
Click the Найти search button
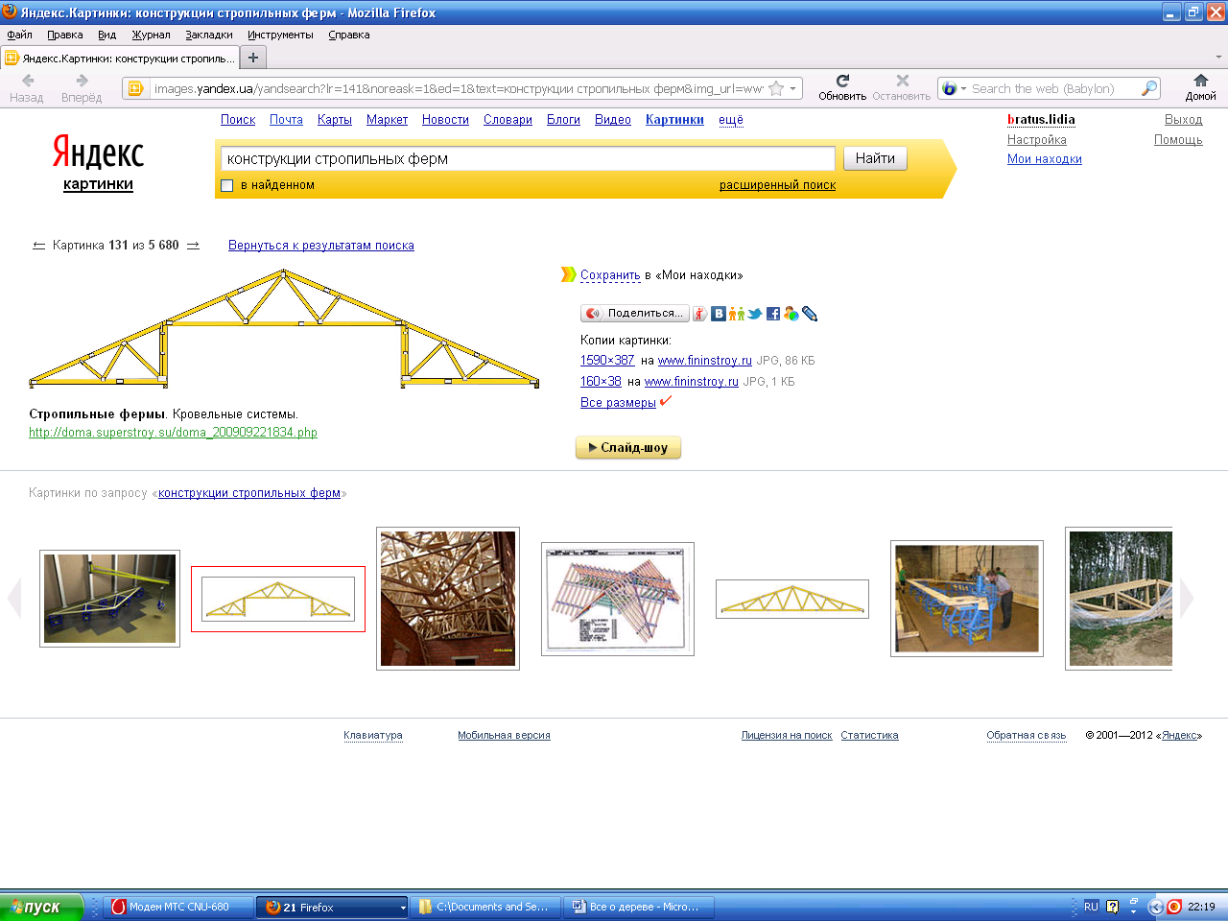(x=875, y=158)
